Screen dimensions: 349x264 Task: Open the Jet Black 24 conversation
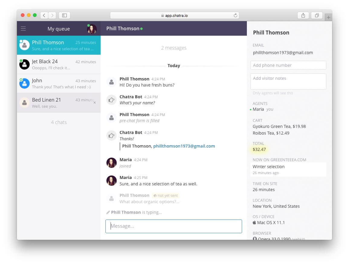click(59, 64)
